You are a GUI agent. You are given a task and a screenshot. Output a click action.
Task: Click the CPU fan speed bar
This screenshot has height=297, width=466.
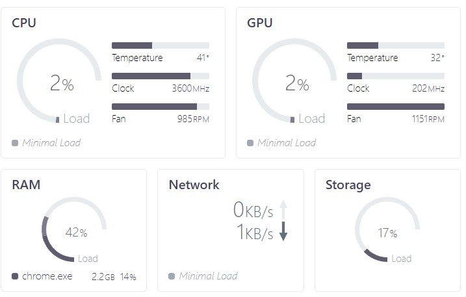tap(161, 107)
